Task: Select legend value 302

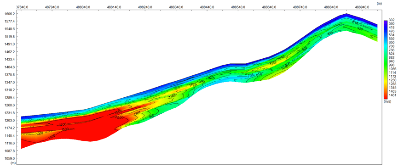Action: (392, 20)
